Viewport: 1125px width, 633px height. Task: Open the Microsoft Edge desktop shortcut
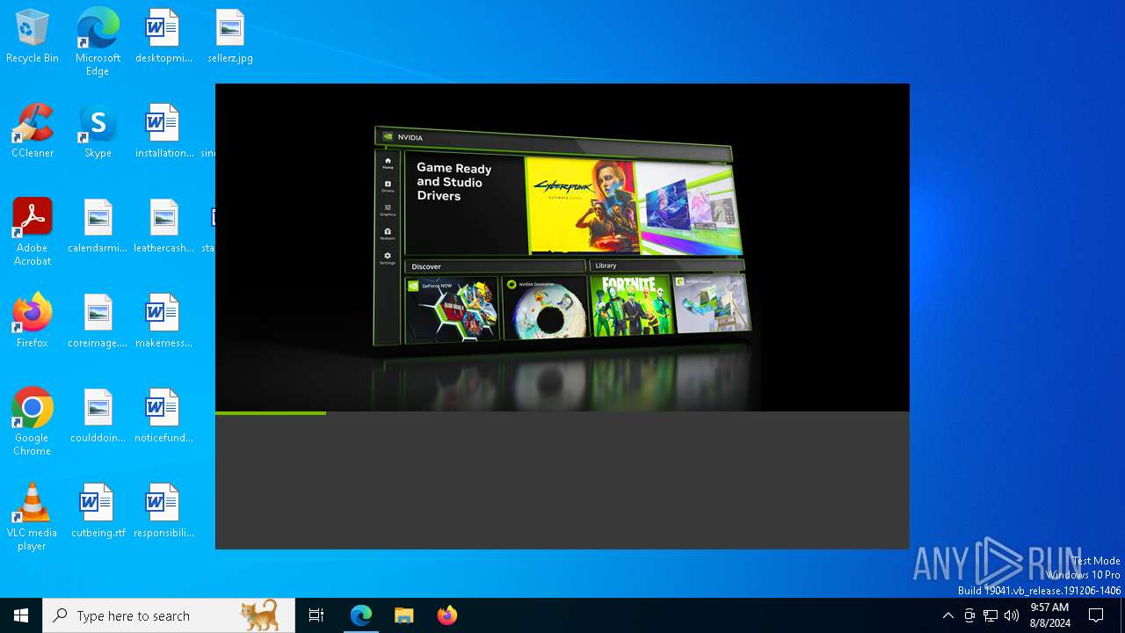coord(98,42)
